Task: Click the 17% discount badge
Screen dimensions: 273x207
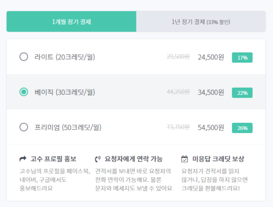Action: (242, 57)
